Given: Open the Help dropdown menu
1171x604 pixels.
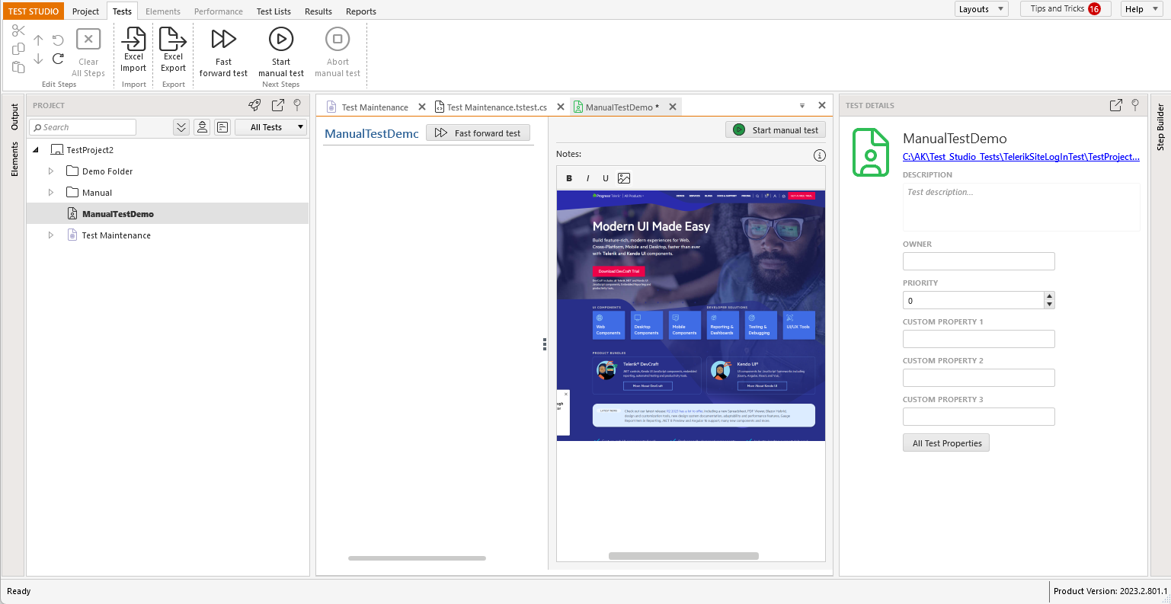Looking at the screenshot, I should [1142, 9].
